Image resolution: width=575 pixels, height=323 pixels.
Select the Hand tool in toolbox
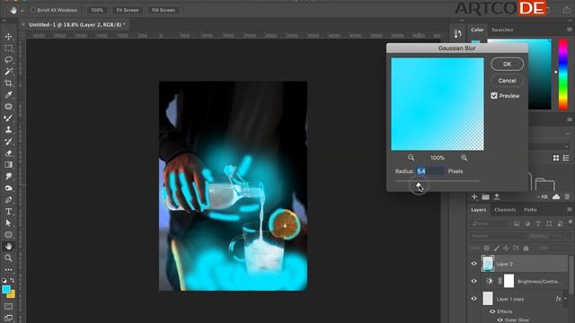[8, 247]
